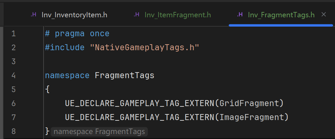This screenshot has height=139, width=335.
Task: Click line number 8 in the gutter
Action: coord(13,131)
